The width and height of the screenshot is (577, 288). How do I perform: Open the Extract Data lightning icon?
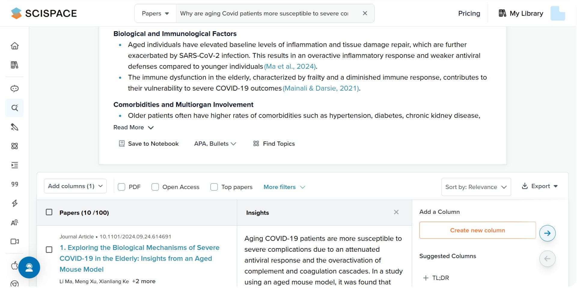(x=14, y=203)
